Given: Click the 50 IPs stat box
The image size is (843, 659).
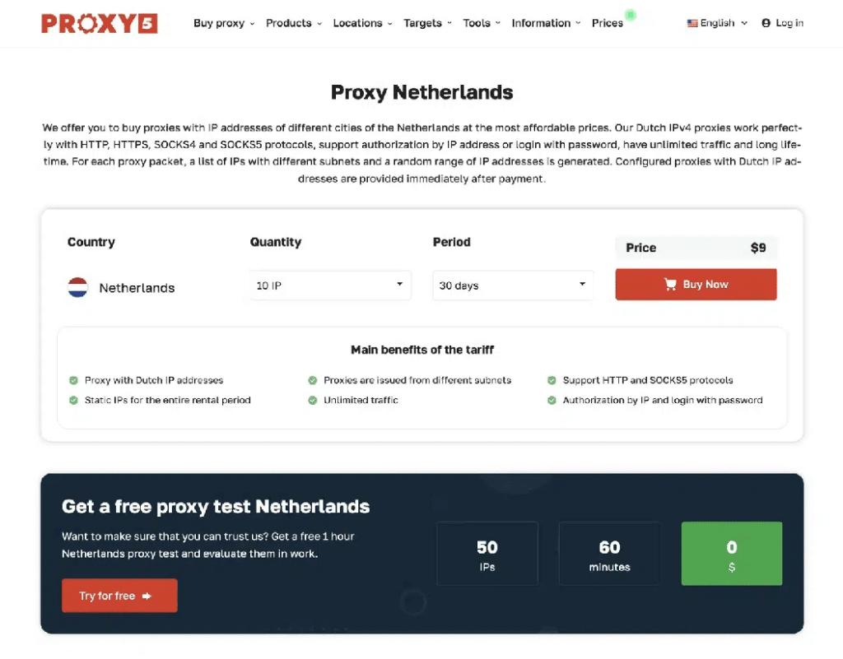Looking at the screenshot, I should point(487,554).
